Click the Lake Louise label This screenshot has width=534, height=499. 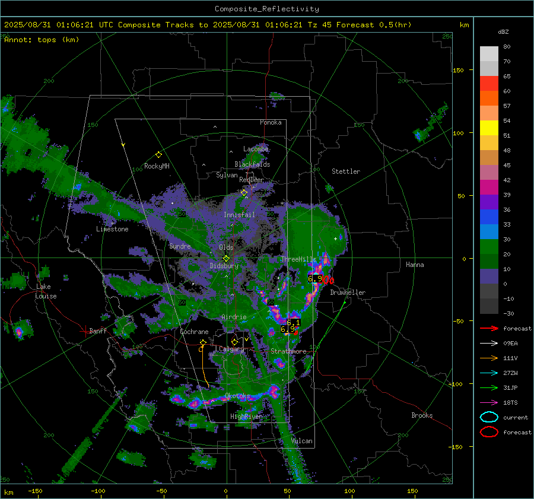pyautogui.click(x=46, y=291)
